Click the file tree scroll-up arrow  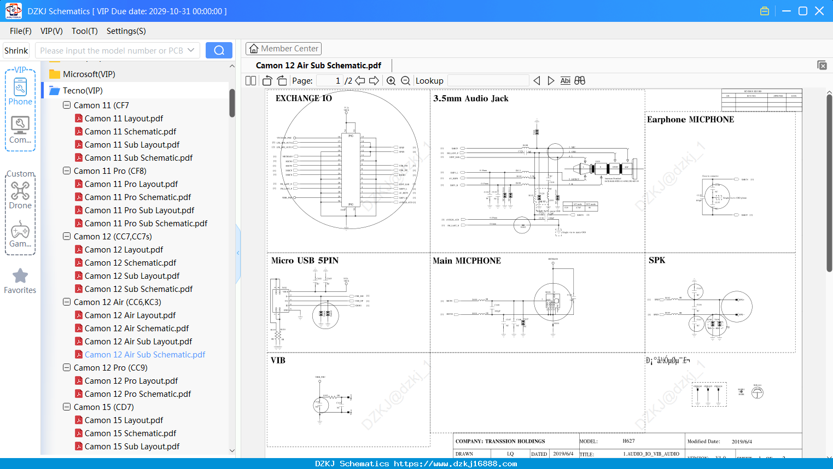[232, 66]
